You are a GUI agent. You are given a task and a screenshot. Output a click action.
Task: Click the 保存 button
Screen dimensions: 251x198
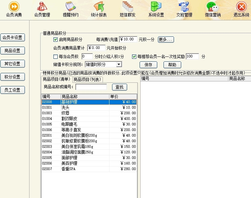[x=148, y=65]
